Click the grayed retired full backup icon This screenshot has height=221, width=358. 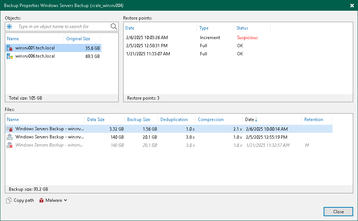[10, 145]
